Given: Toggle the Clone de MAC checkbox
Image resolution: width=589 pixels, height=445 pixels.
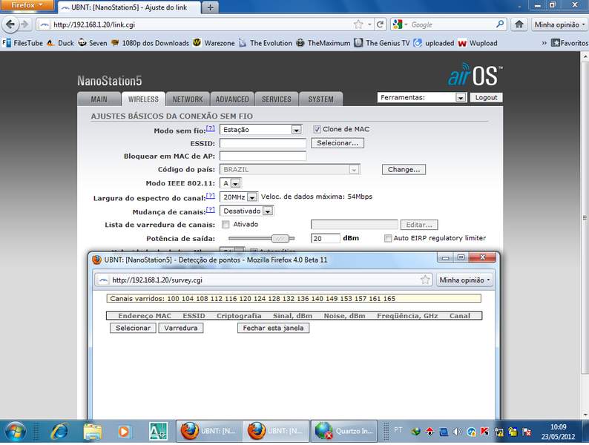Looking at the screenshot, I should coord(317,129).
